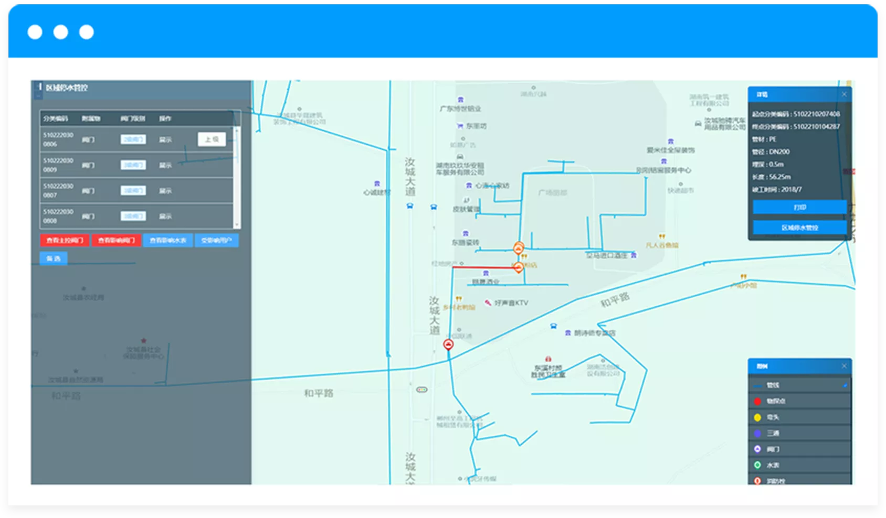Viewport: 886px width, 518px height.
Task: Click the purple 三通 legend dot
Action: (x=757, y=433)
